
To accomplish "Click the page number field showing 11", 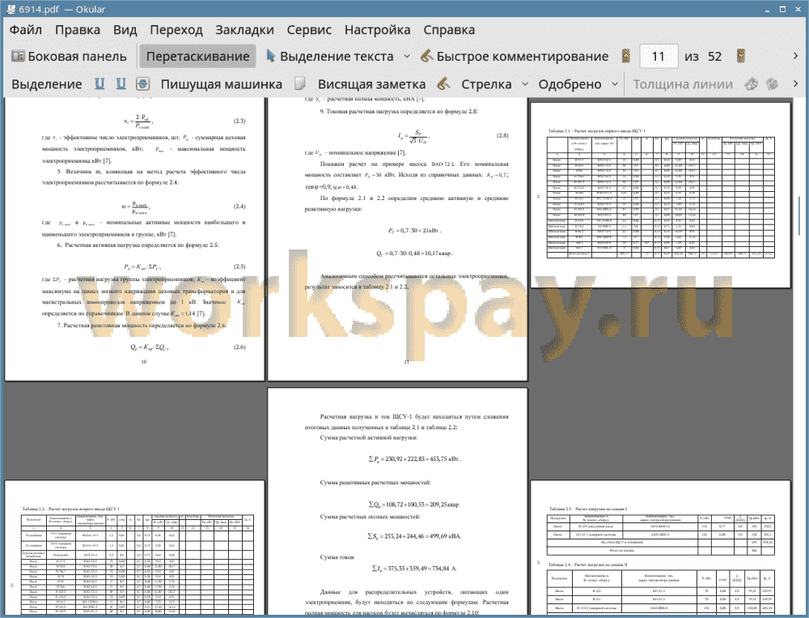I will point(659,57).
